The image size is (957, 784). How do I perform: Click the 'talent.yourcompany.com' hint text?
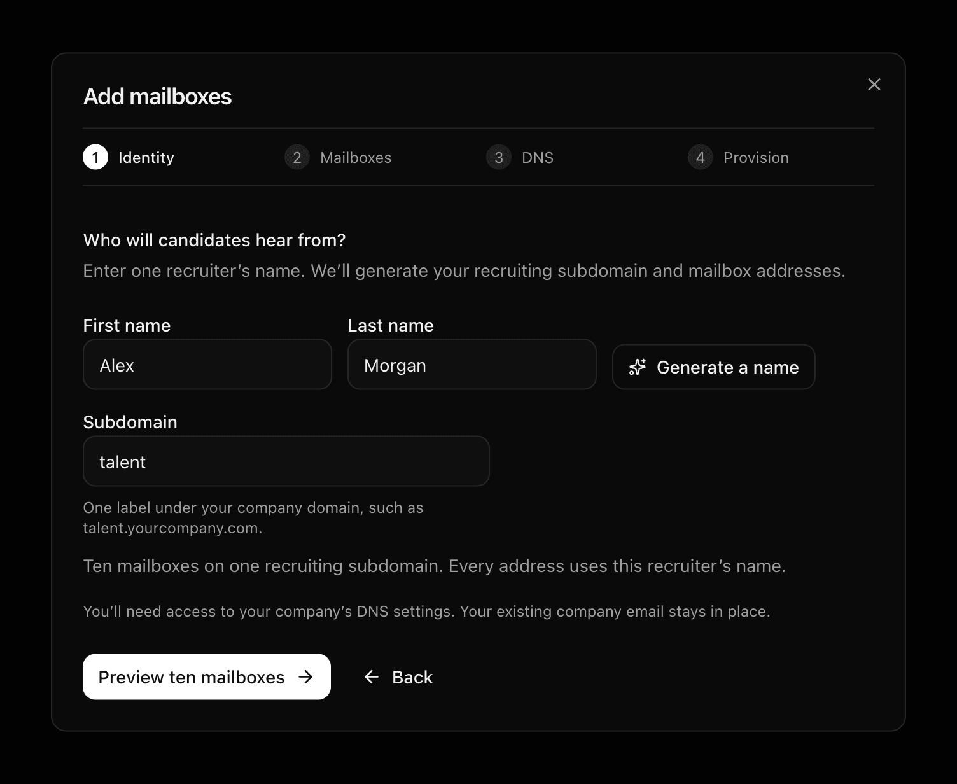click(172, 528)
